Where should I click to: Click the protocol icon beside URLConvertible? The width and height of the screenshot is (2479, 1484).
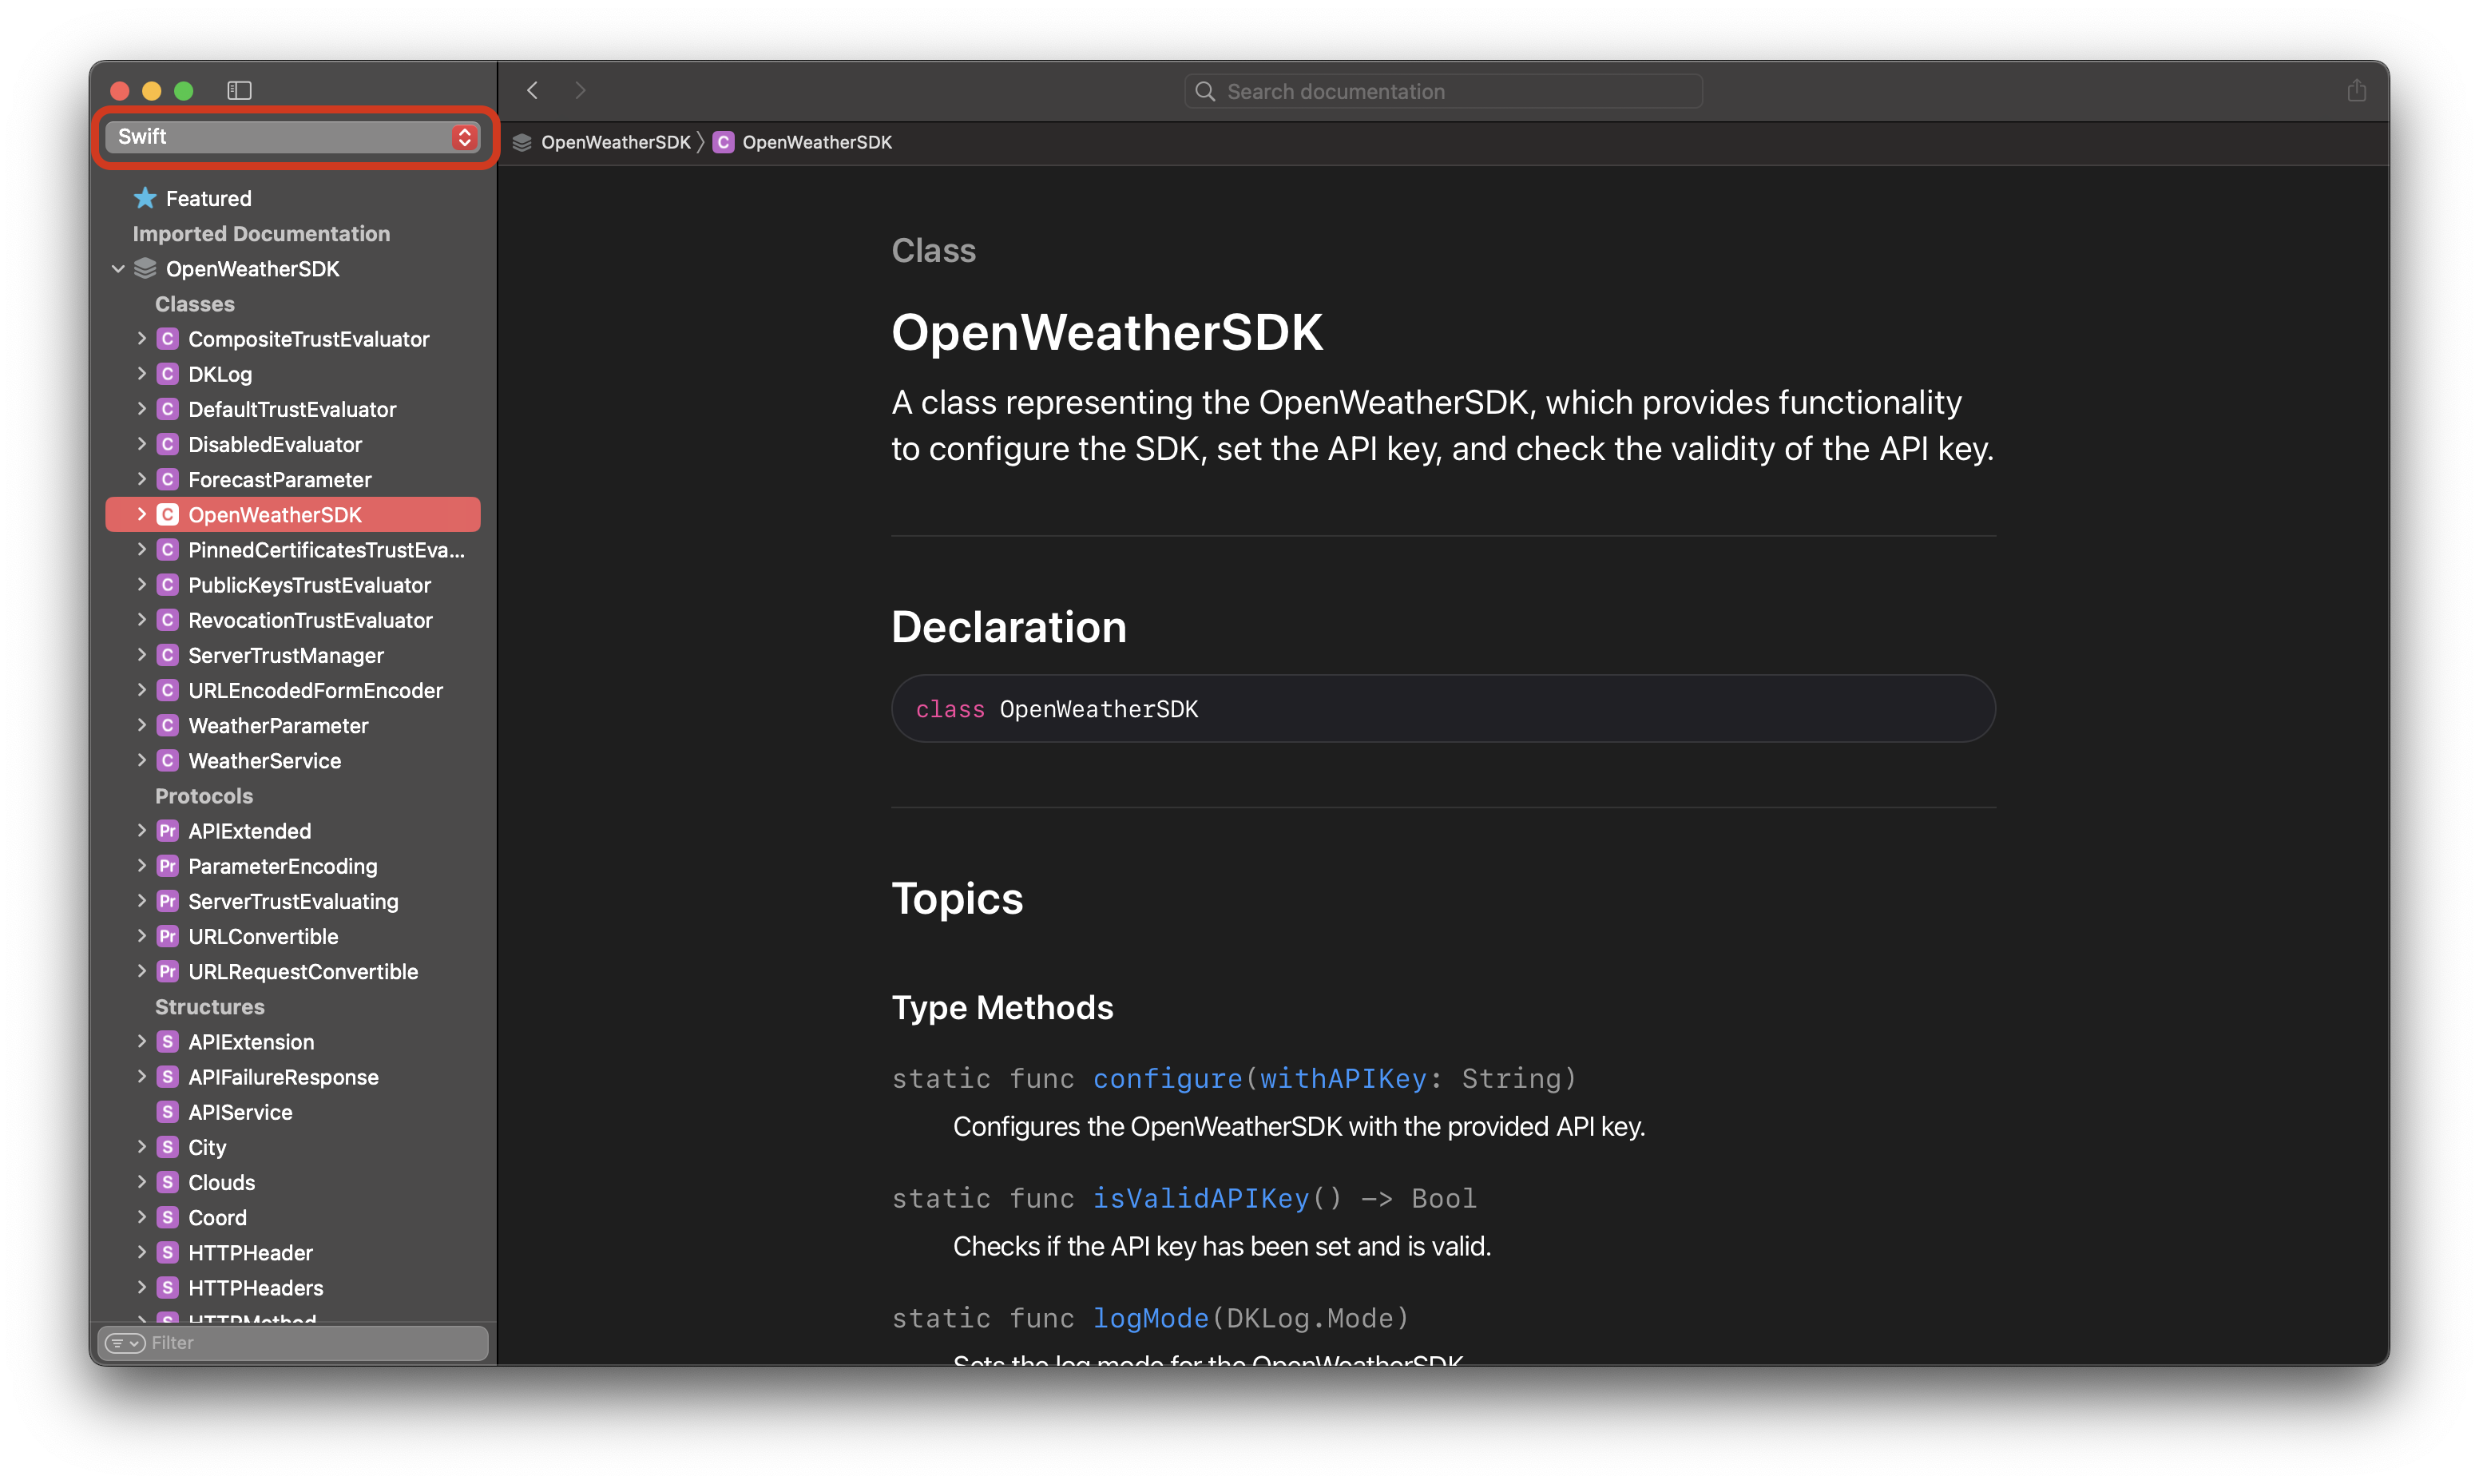(x=168, y=936)
